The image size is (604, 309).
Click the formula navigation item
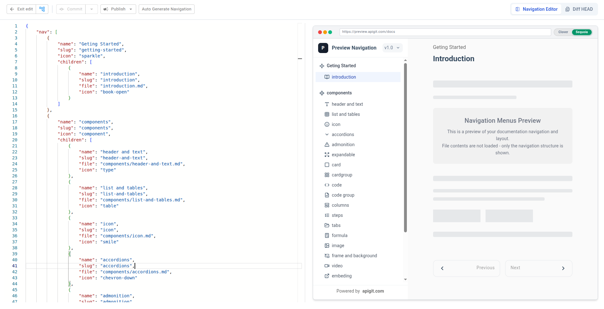pos(358,235)
